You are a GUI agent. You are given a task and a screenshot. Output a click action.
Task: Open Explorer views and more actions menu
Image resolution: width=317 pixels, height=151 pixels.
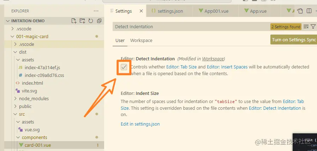(96, 11)
